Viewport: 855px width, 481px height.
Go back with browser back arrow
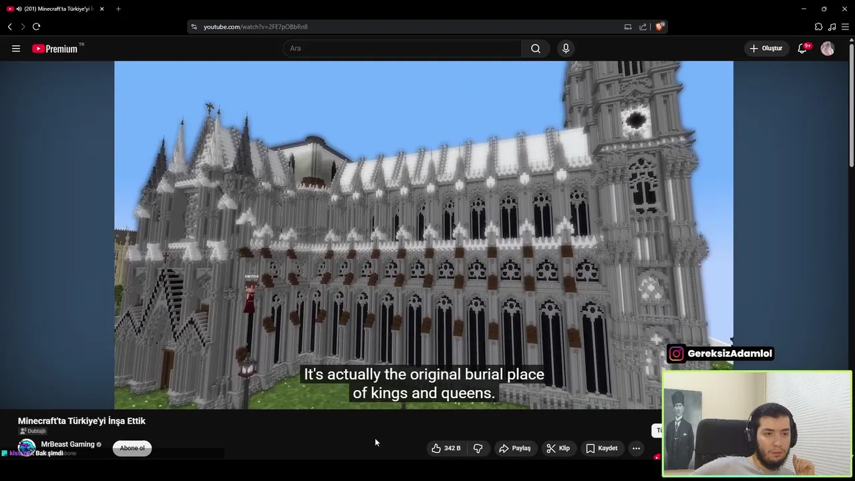(x=10, y=27)
